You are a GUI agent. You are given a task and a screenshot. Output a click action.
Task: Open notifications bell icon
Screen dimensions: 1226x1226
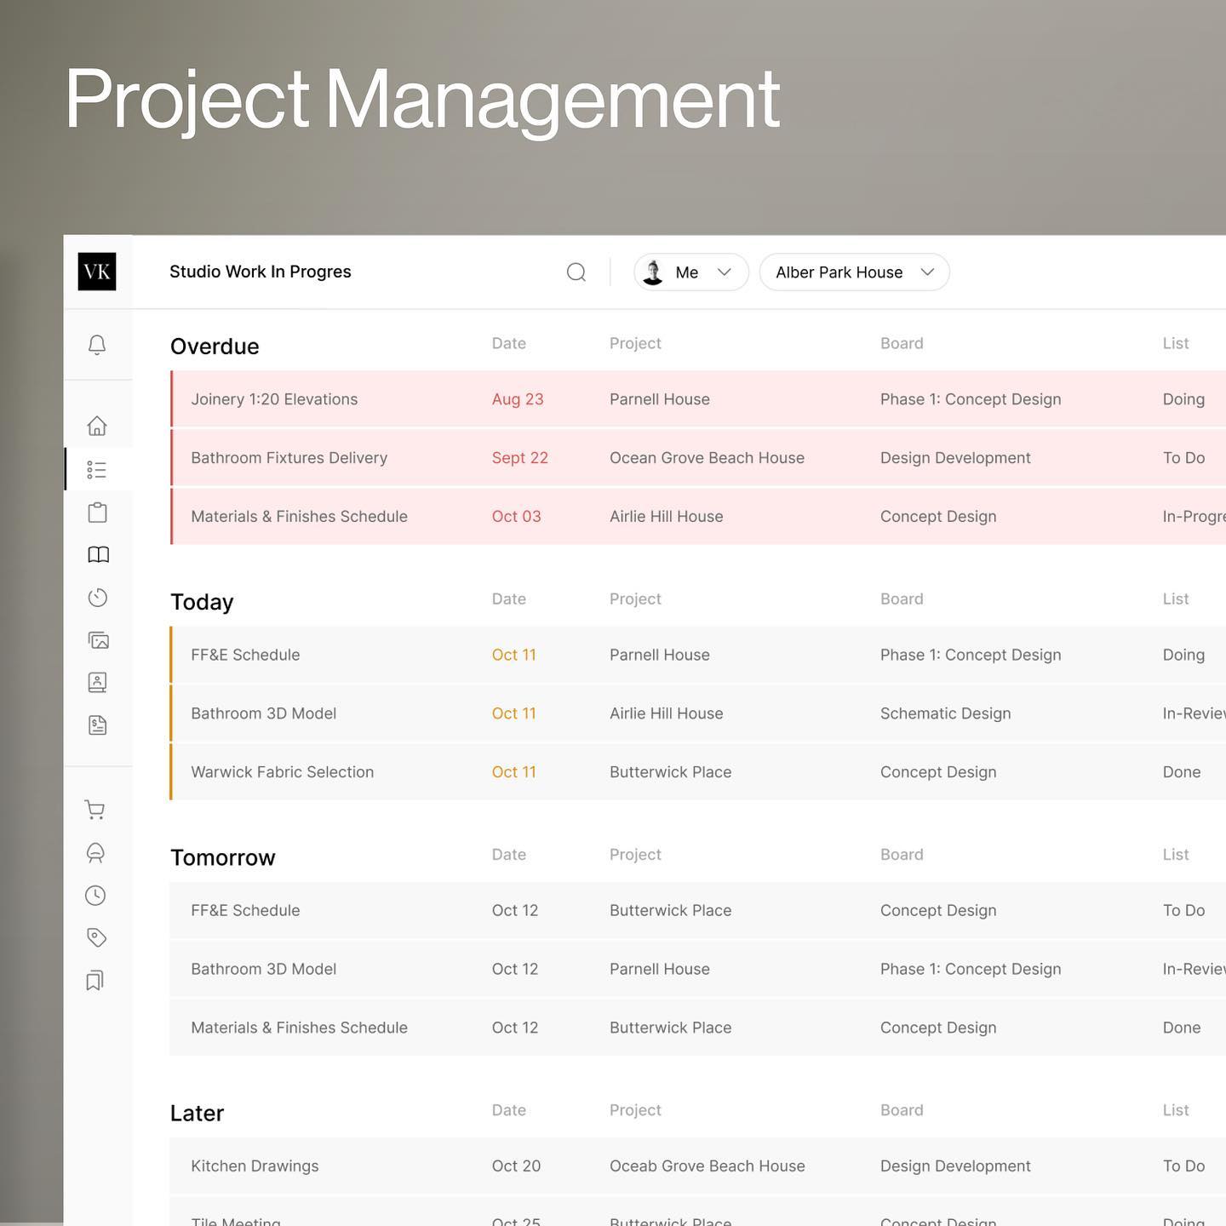[x=97, y=344]
